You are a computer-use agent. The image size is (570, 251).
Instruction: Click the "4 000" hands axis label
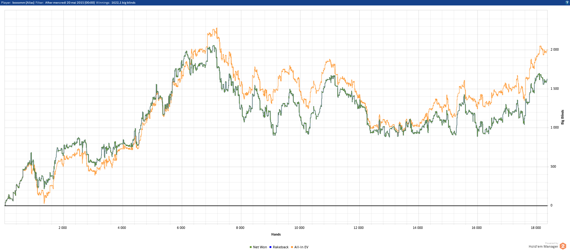pos(122,228)
